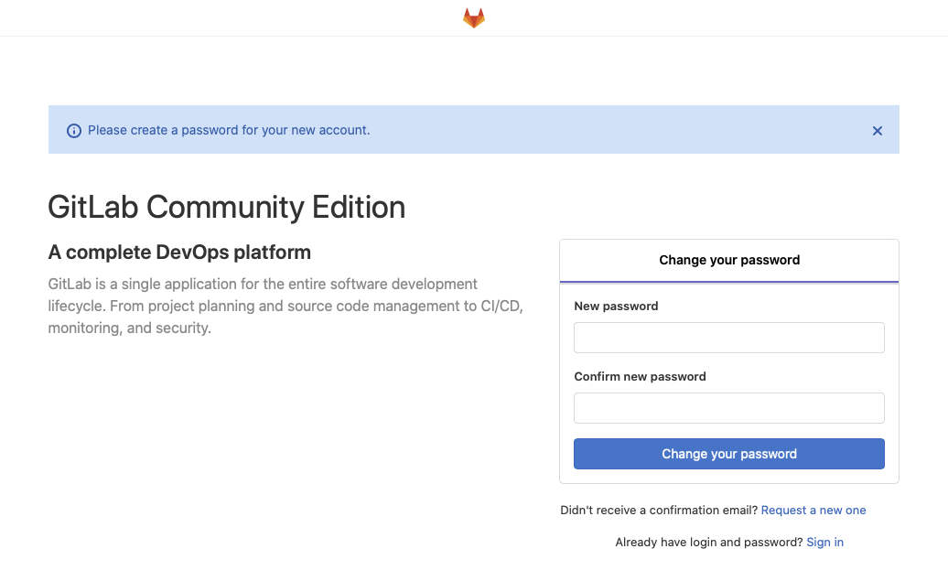Click the 'Didn't receive a confirmation email?' text

[x=659, y=511]
